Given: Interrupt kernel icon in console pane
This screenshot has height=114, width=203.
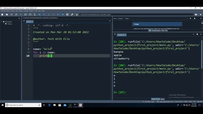Looking at the screenshot, I should click(x=193, y=34).
